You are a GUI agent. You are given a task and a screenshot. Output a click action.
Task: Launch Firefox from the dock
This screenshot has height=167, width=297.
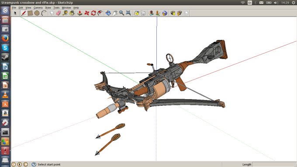(5, 38)
